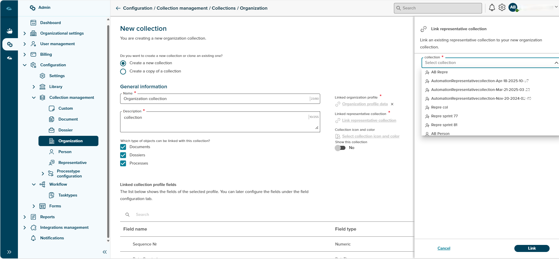Close the Select collection dropdown
Viewport: 559px width, 259px height.
pos(556,63)
